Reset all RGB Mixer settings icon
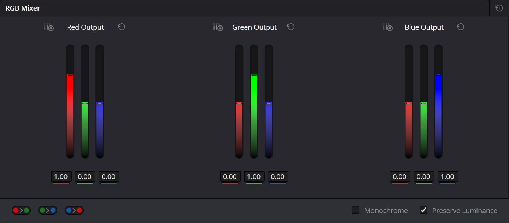This screenshot has height=223, width=509. point(499,8)
